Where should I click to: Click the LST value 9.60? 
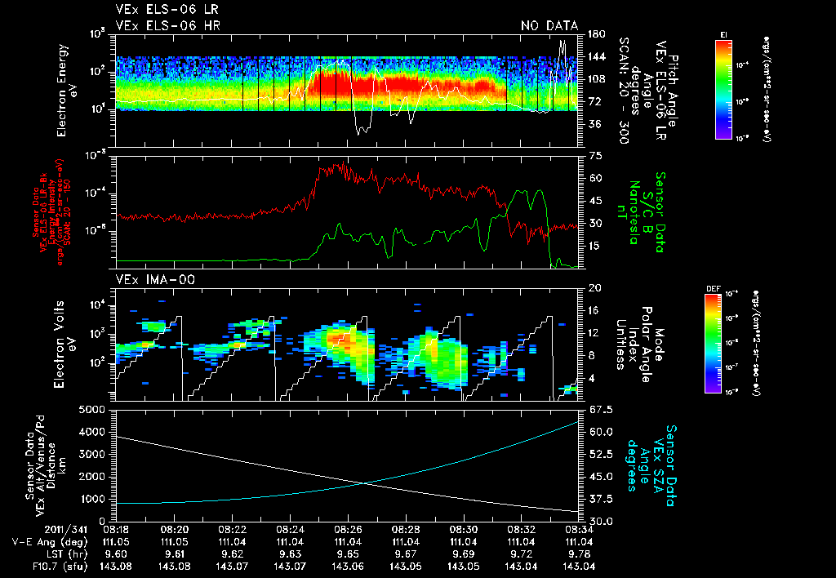[116, 554]
